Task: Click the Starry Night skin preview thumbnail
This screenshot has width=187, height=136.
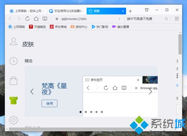Action: (x=150, y=80)
